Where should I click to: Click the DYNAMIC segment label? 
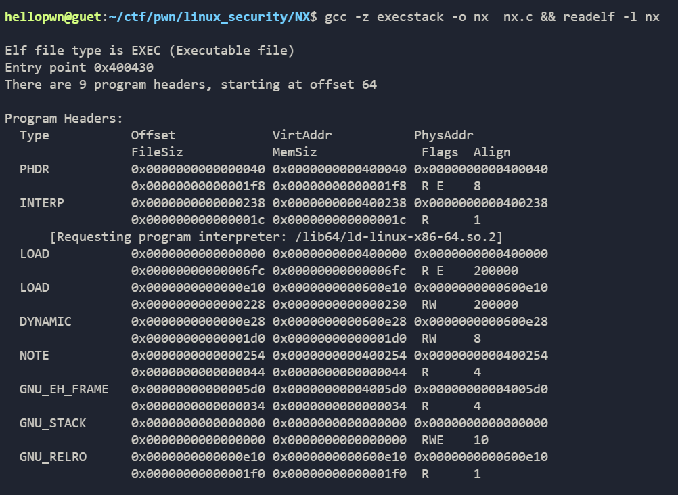[45, 322]
